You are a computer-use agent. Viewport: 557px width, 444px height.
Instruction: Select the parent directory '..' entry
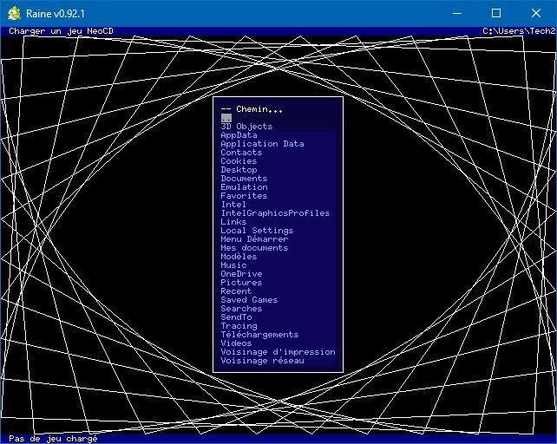pos(226,118)
